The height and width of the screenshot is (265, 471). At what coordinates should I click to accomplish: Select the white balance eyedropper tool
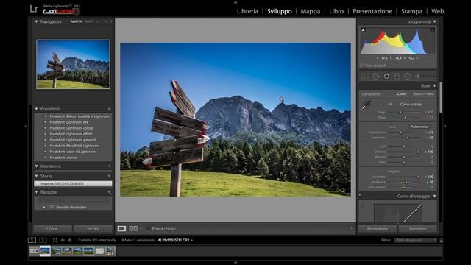366,105
